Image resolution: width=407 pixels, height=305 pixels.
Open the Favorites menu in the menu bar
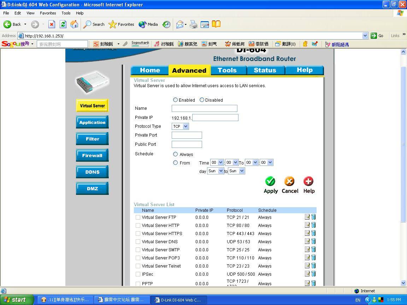coord(48,13)
